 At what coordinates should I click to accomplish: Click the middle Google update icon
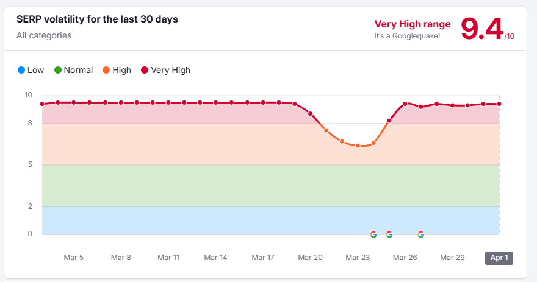[389, 234]
